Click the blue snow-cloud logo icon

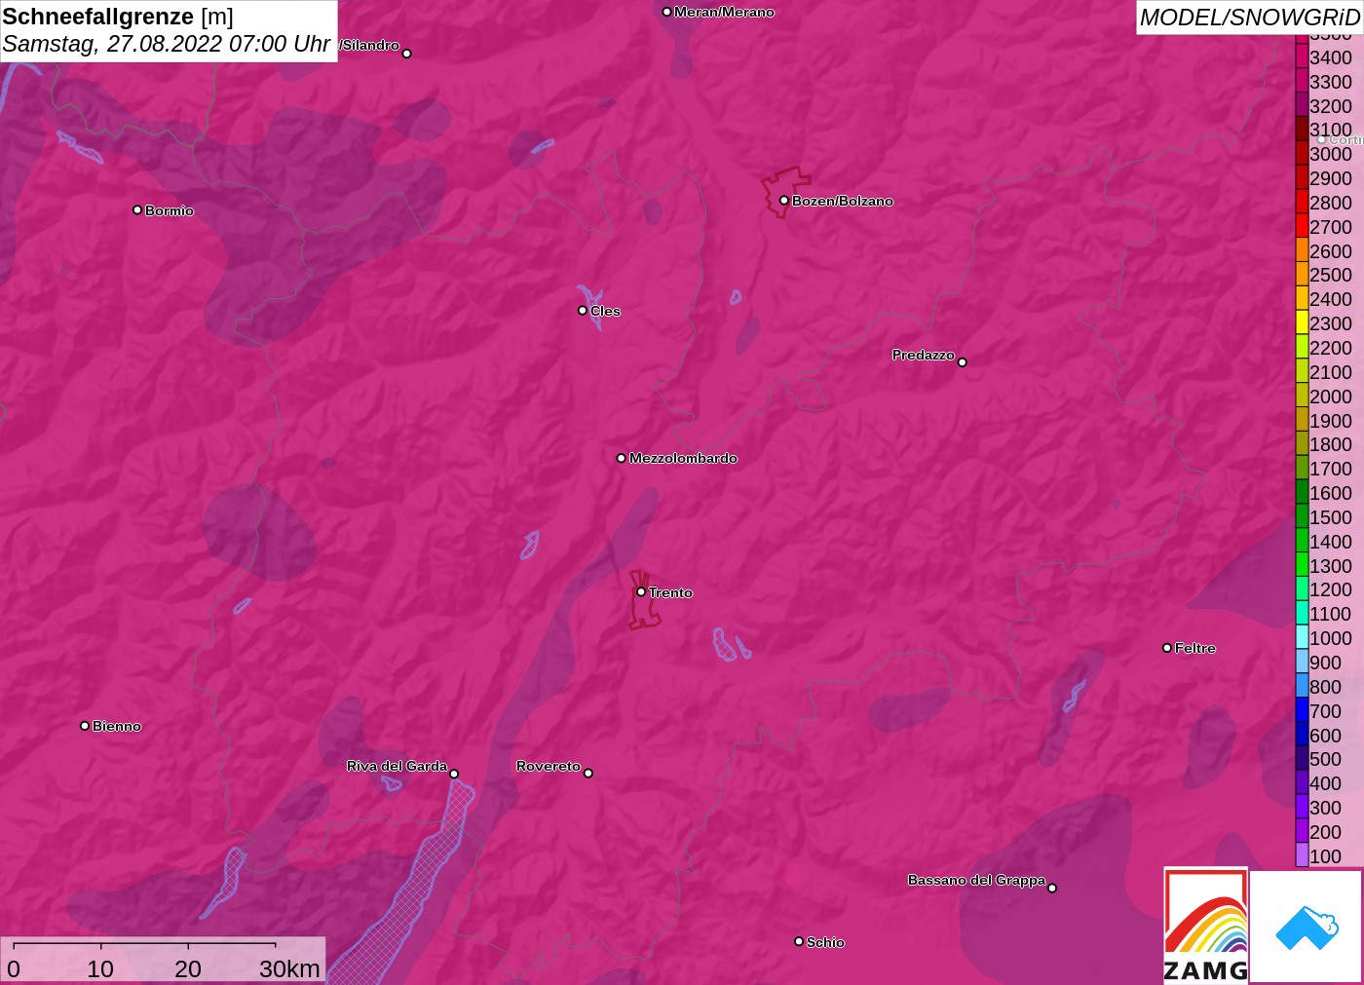point(1307,927)
